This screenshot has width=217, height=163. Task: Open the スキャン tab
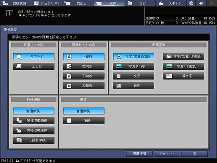click(171, 3)
